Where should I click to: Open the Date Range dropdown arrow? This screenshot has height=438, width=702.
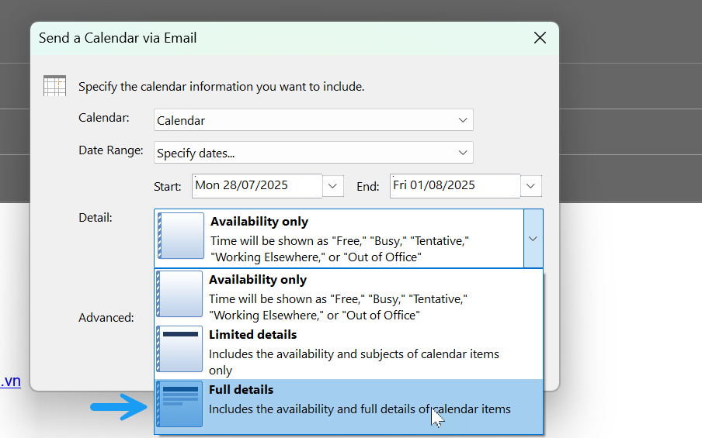point(463,153)
